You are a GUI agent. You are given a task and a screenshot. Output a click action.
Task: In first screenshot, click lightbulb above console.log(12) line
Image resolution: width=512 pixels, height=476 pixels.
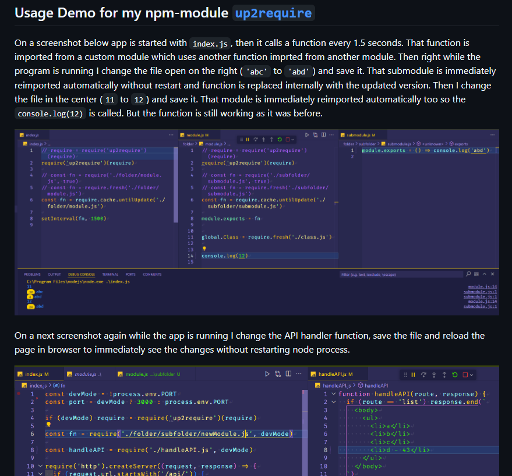(204, 248)
